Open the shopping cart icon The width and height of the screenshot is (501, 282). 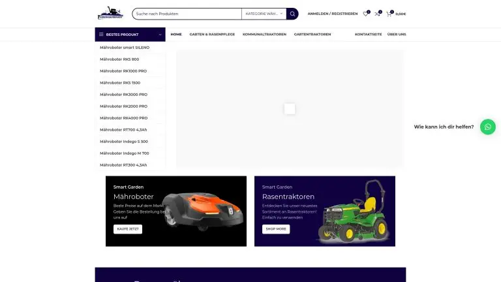tap(389, 14)
